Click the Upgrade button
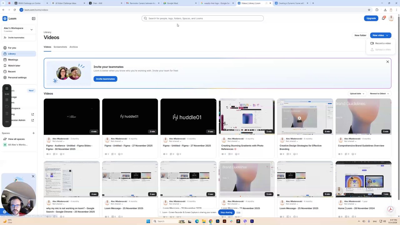Image resolution: width=400 pixels, height=225 pixels. point(371,18)
